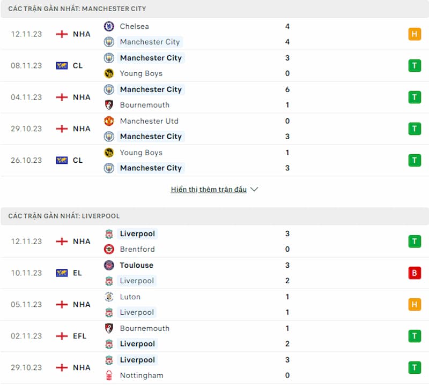Open the Young Boys team link on 26.10.23
This screenshot has width=429, height=385.
click(x=141, y=153)
